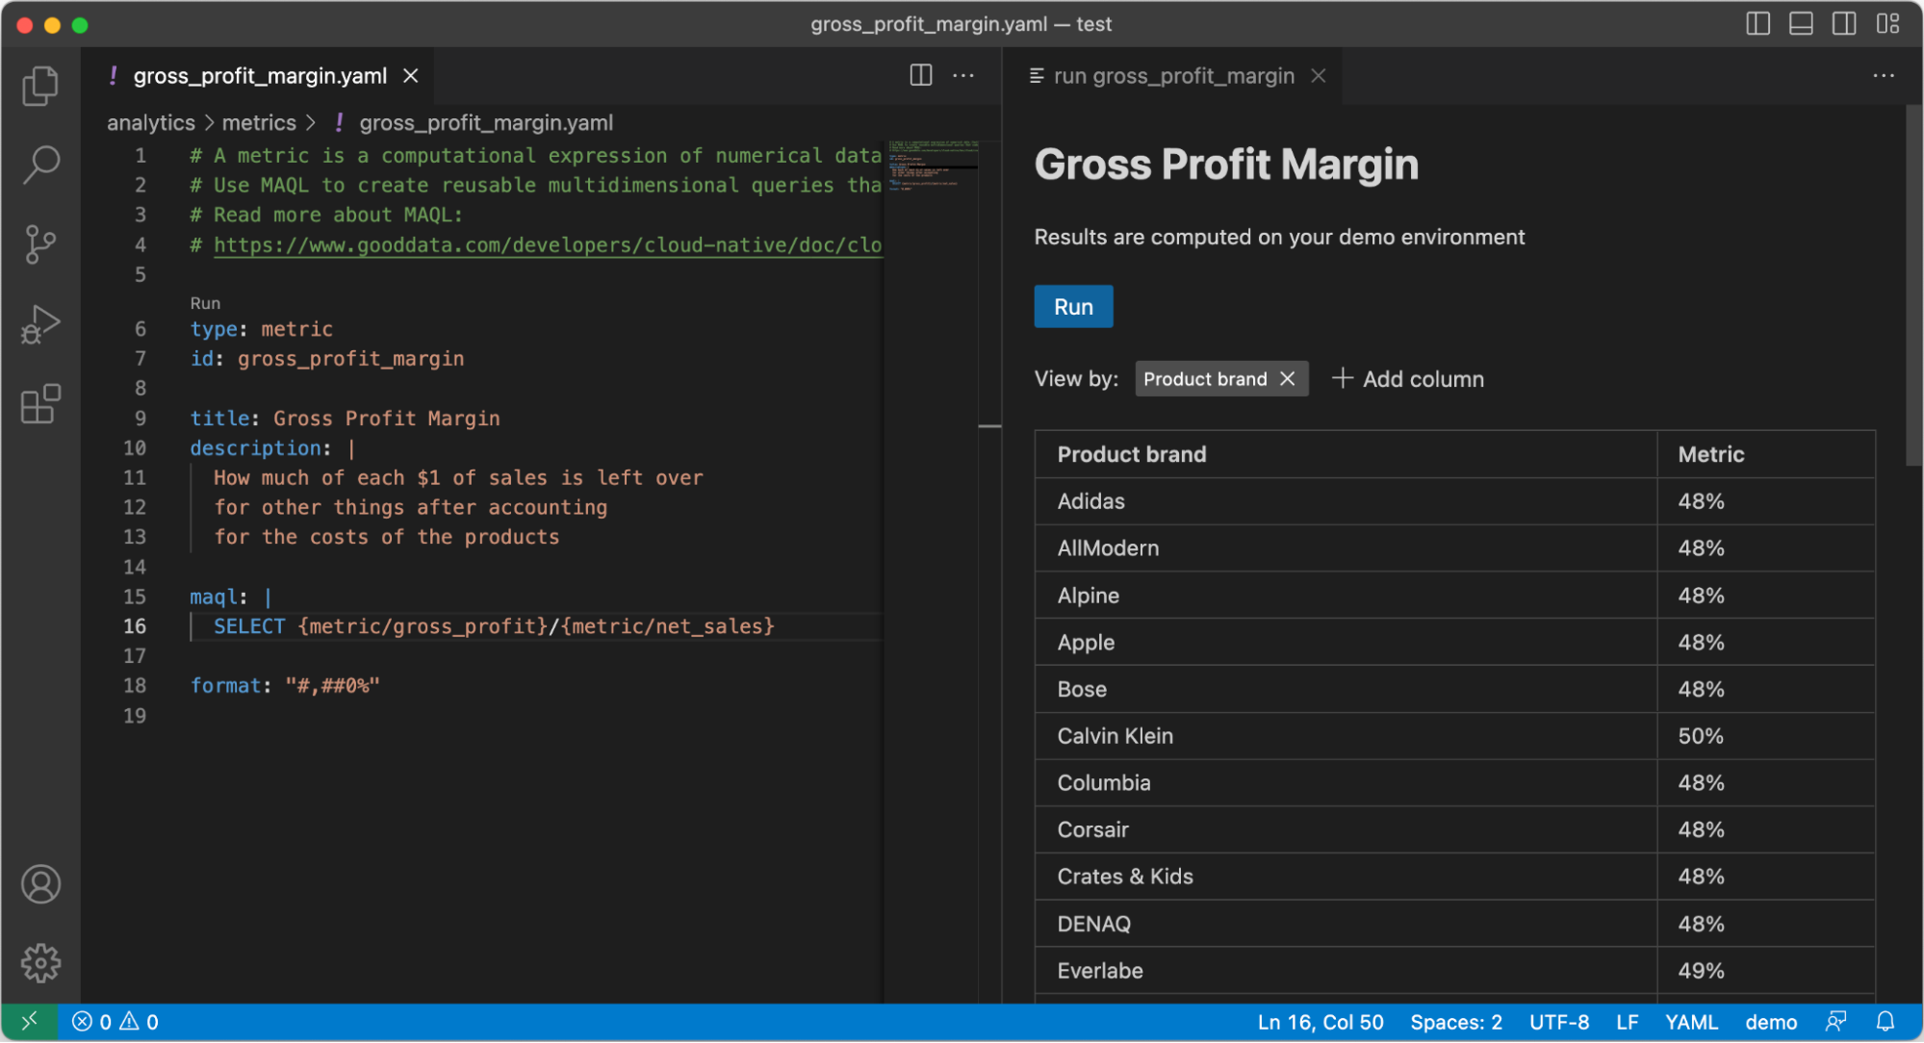Open the Explorer view in the activity bar

[40, 85]
